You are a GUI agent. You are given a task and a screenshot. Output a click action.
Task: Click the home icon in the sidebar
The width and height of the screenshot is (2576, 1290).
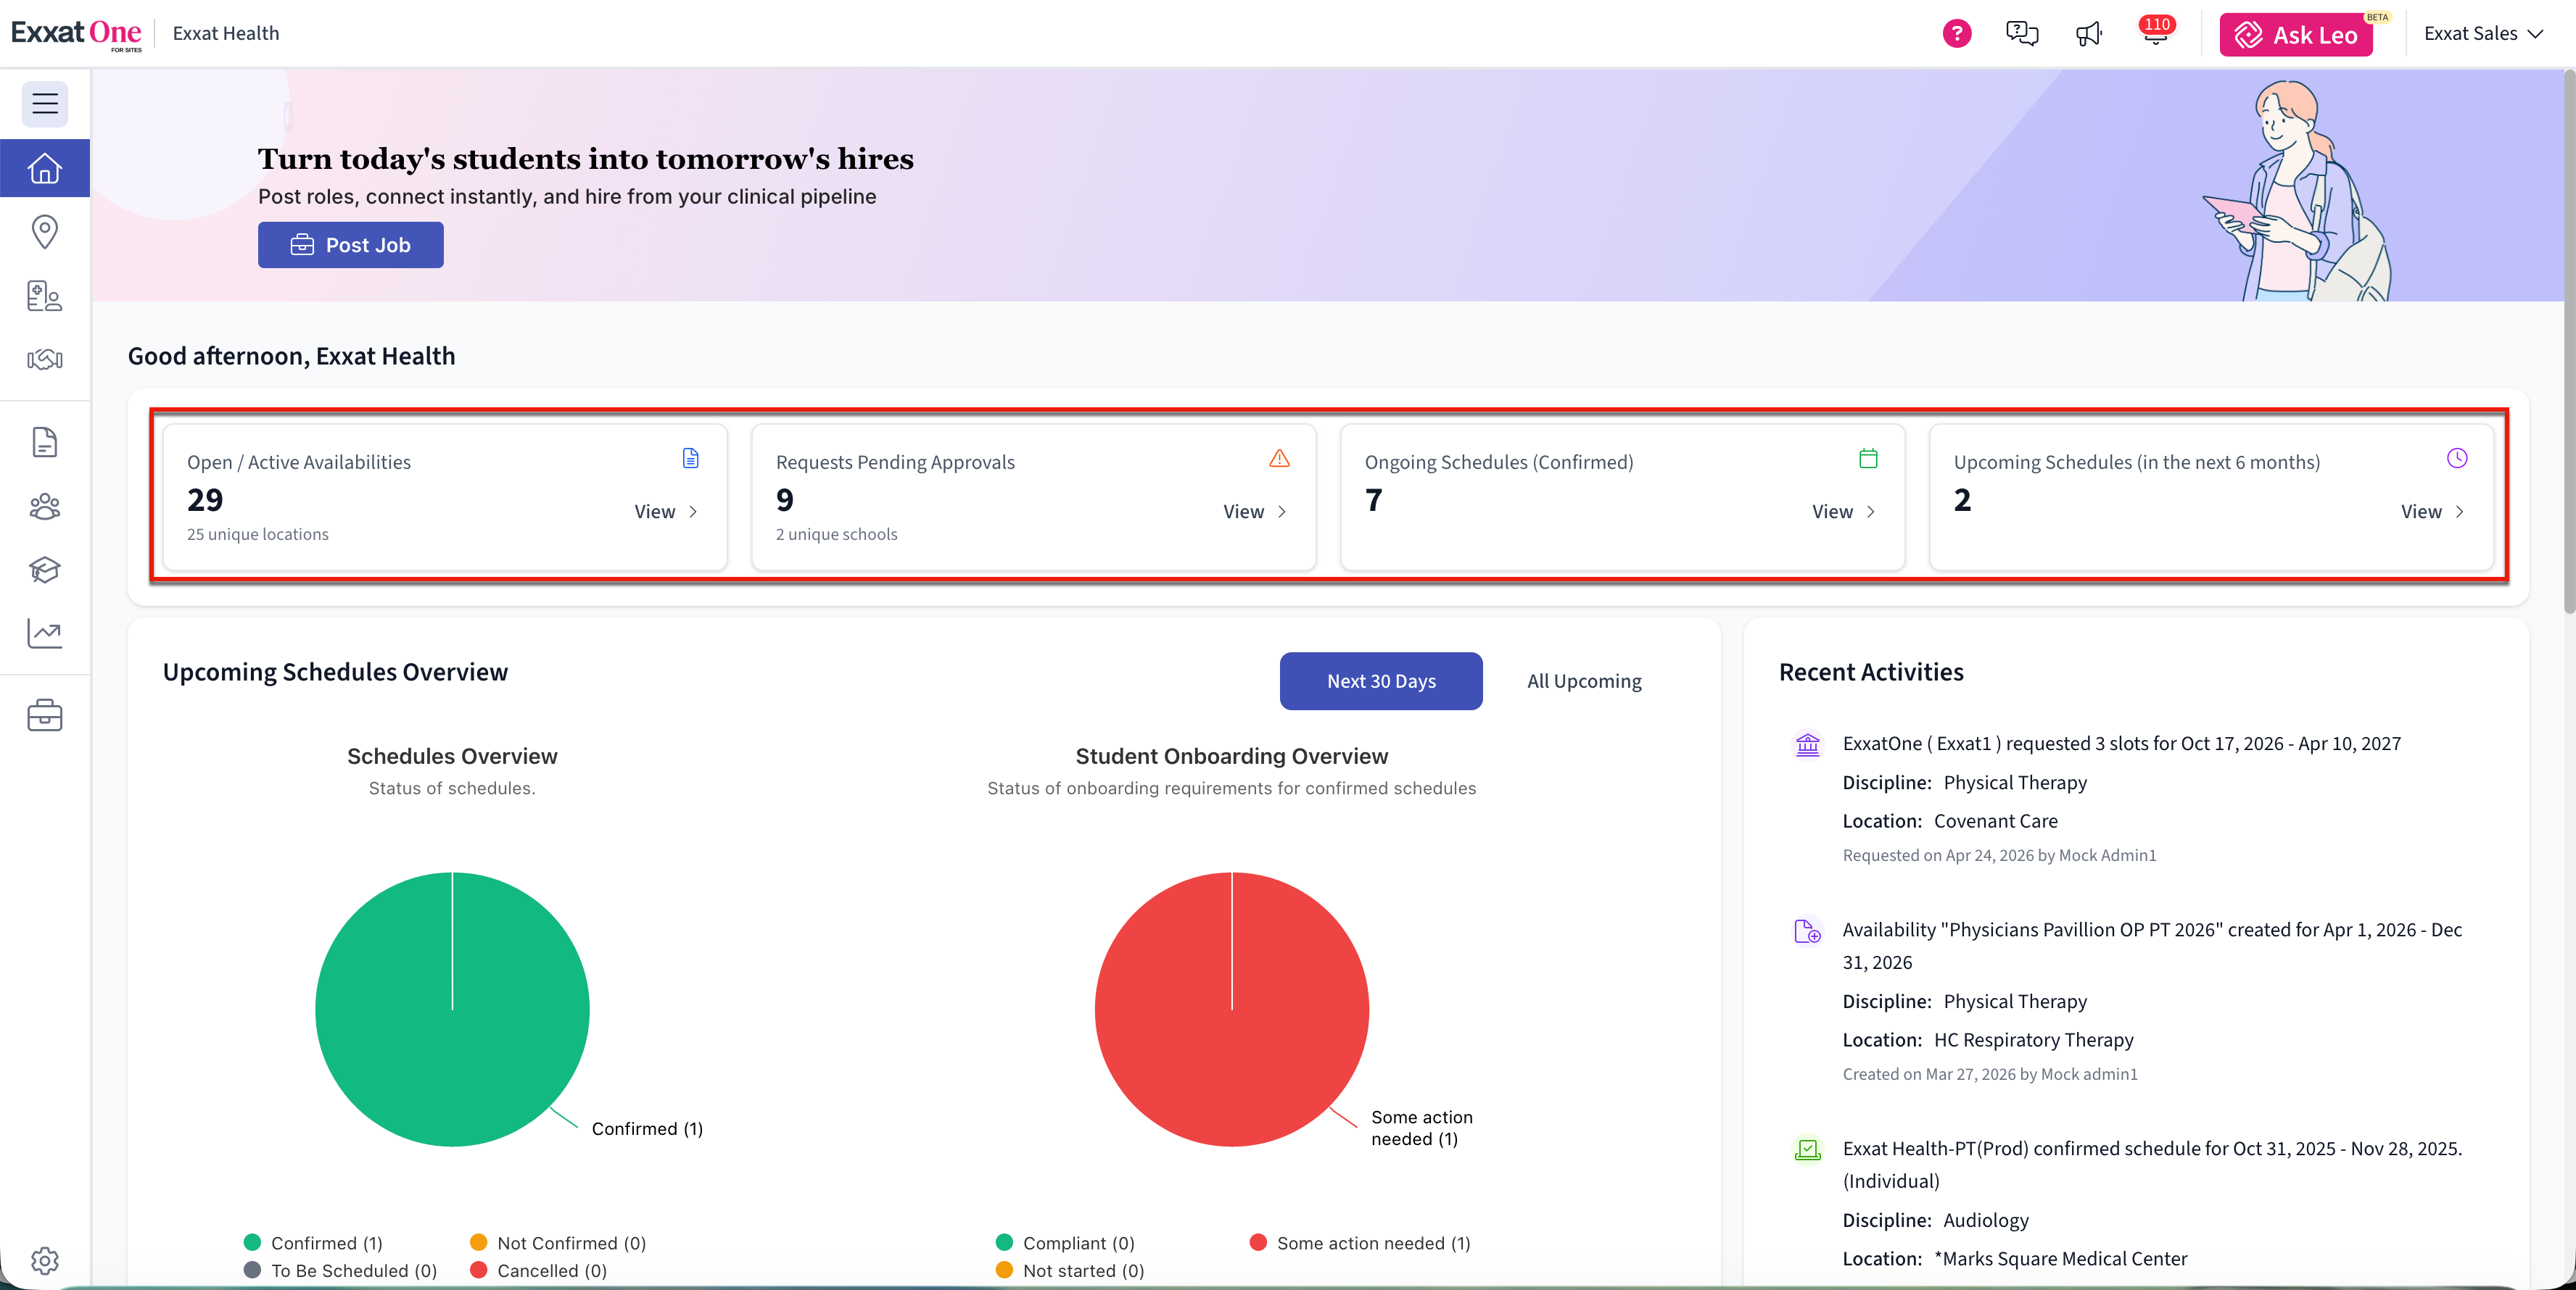[x=45, y=168]
